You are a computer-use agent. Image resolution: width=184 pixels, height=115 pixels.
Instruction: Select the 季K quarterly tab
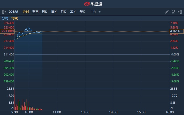point(73,12)
